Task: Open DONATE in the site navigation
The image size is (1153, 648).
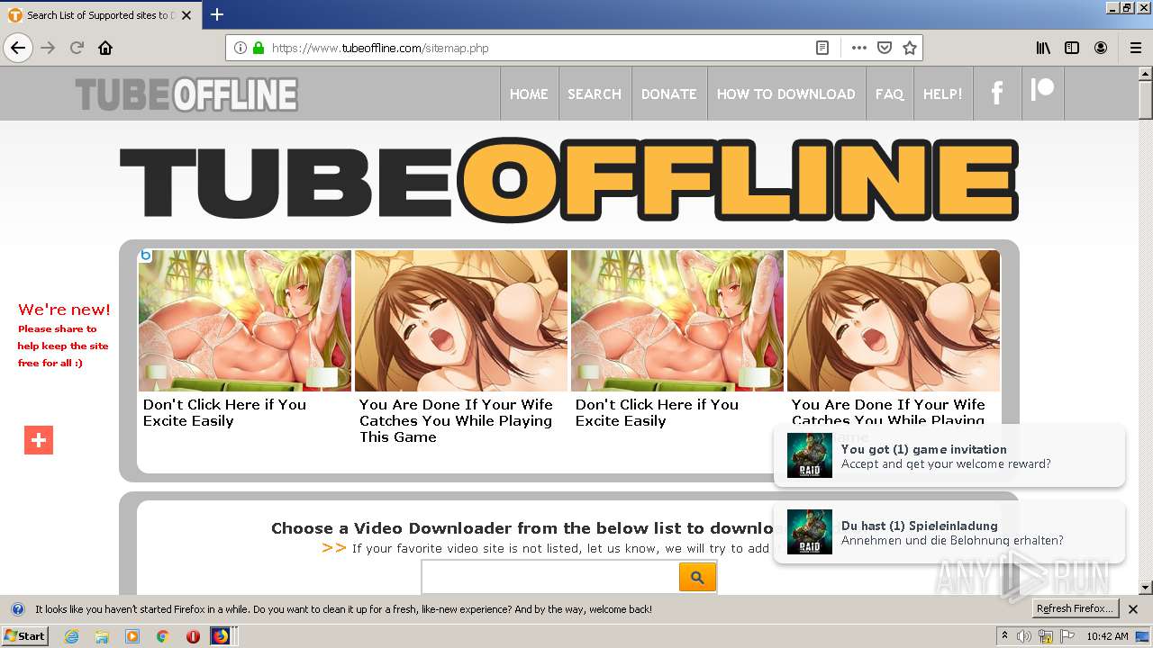Action: [x=669, y=94]
